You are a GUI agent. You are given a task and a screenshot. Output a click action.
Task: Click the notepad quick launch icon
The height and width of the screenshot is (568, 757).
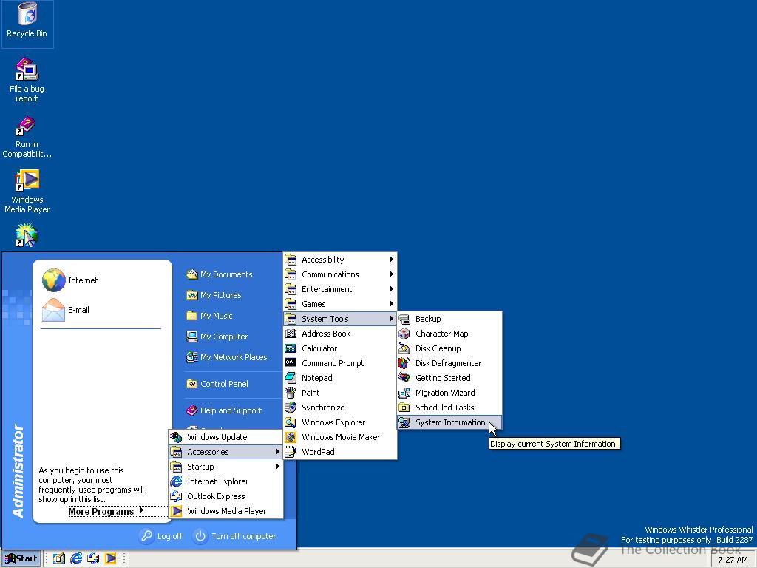(59, 559)
